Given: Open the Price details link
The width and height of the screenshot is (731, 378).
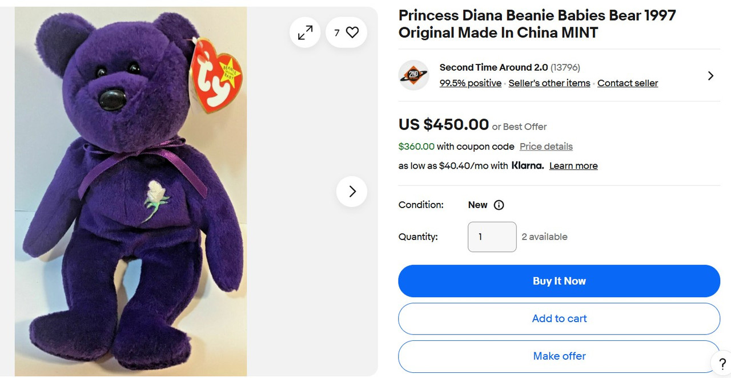Looking at the screenshot, I should (x=546, y=147).
